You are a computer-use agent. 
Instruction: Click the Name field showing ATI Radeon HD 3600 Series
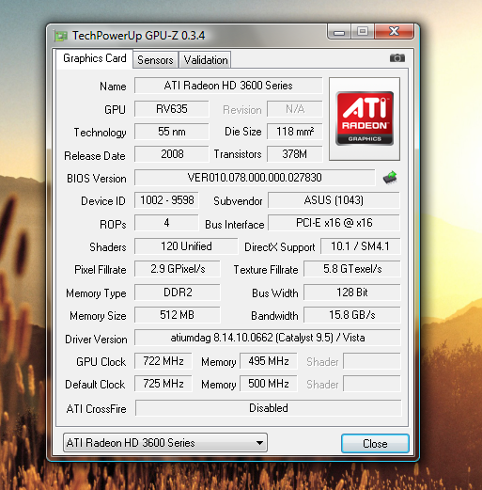228,86
